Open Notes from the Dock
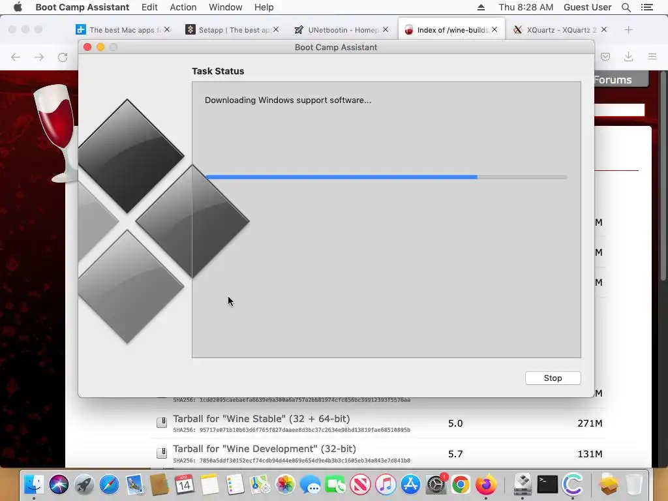Image resolution: width=668 pixels, height=501 pixels. [209, 485]
